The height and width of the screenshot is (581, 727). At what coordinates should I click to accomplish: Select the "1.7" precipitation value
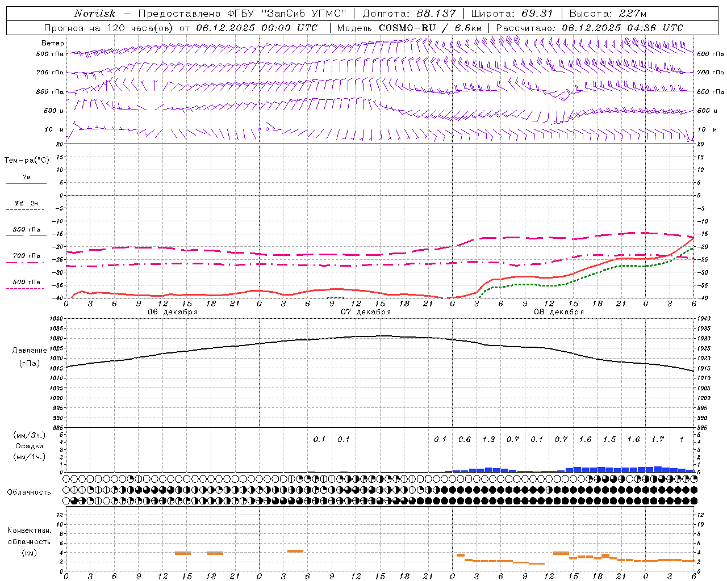(x=658, y=439)
